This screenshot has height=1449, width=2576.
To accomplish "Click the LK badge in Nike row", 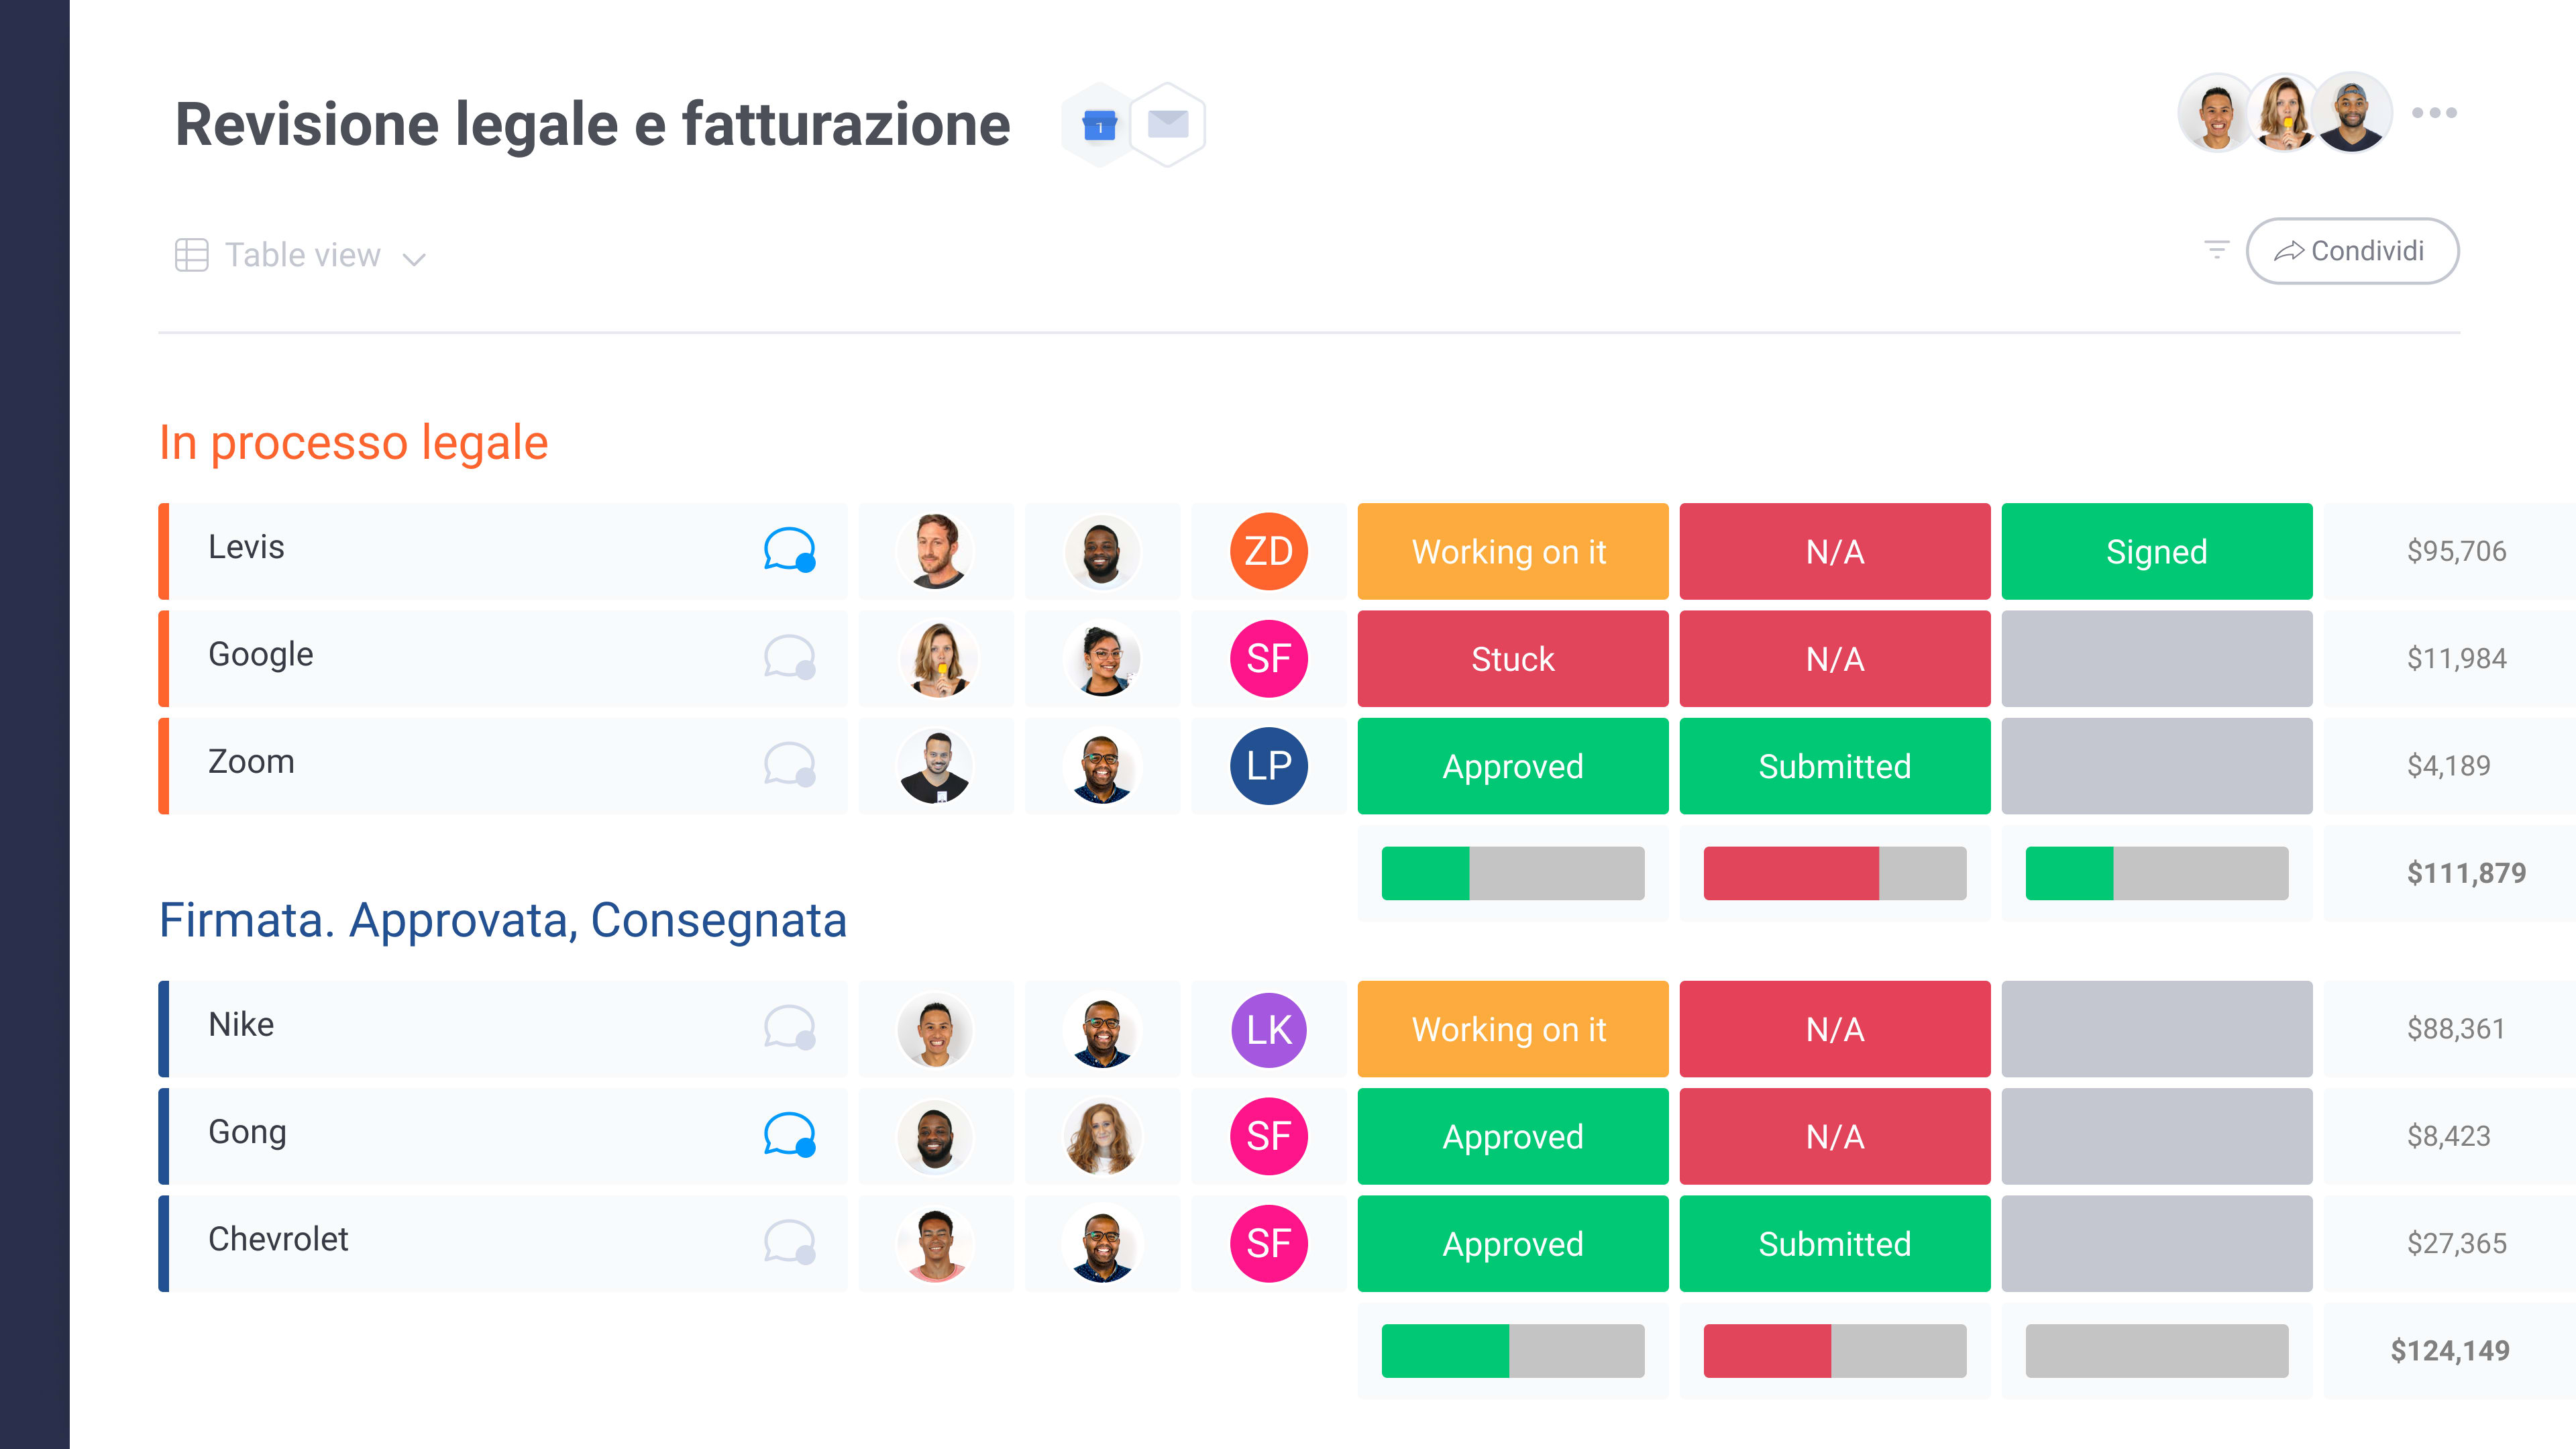I will [x=1269, y=1029].
